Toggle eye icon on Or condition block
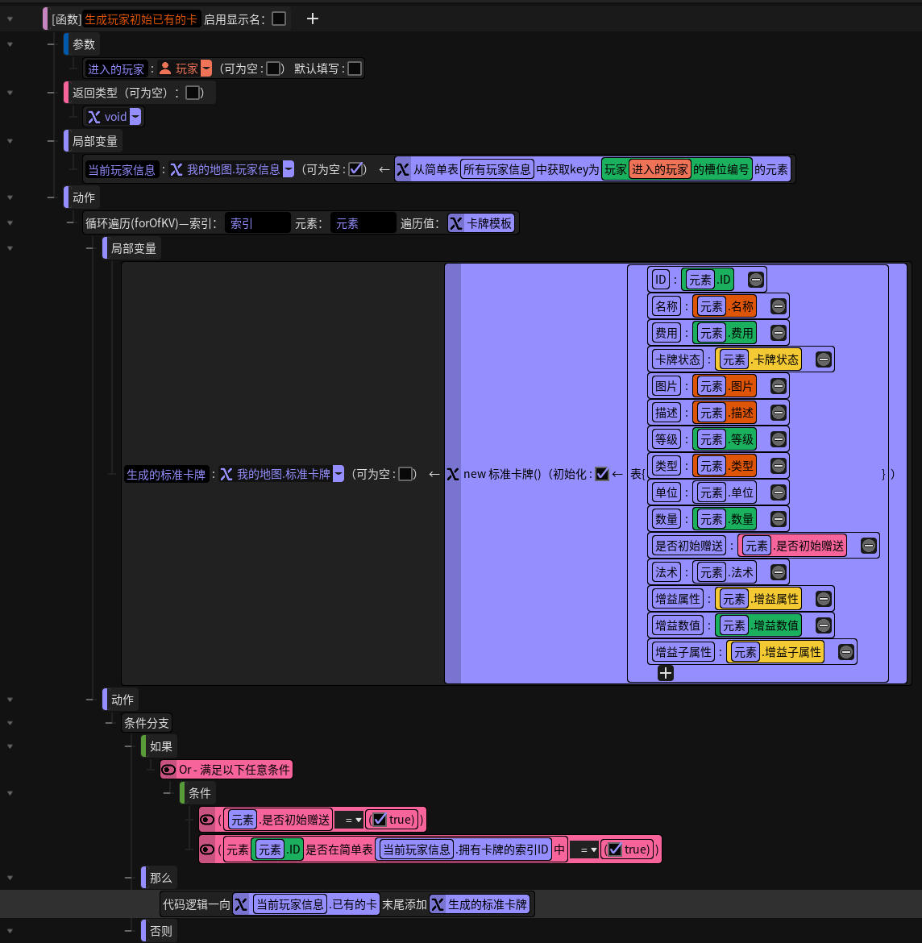 (x=169, y=770)
